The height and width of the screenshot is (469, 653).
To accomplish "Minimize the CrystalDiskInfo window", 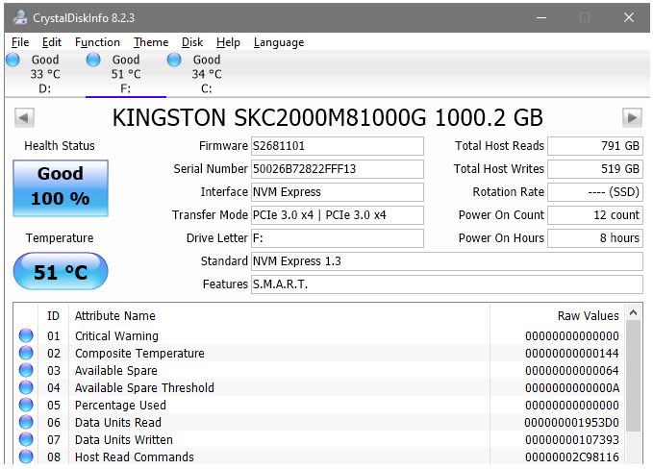I will [x=541, y=17].
